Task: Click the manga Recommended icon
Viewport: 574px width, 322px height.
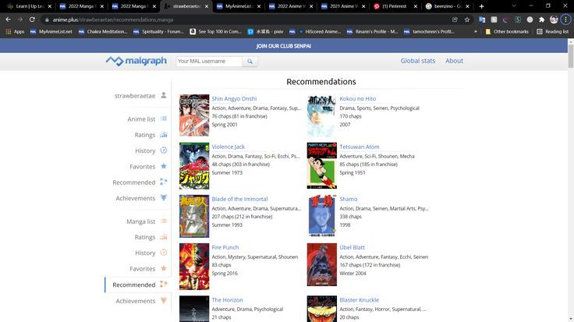Action: coord(164,285)
